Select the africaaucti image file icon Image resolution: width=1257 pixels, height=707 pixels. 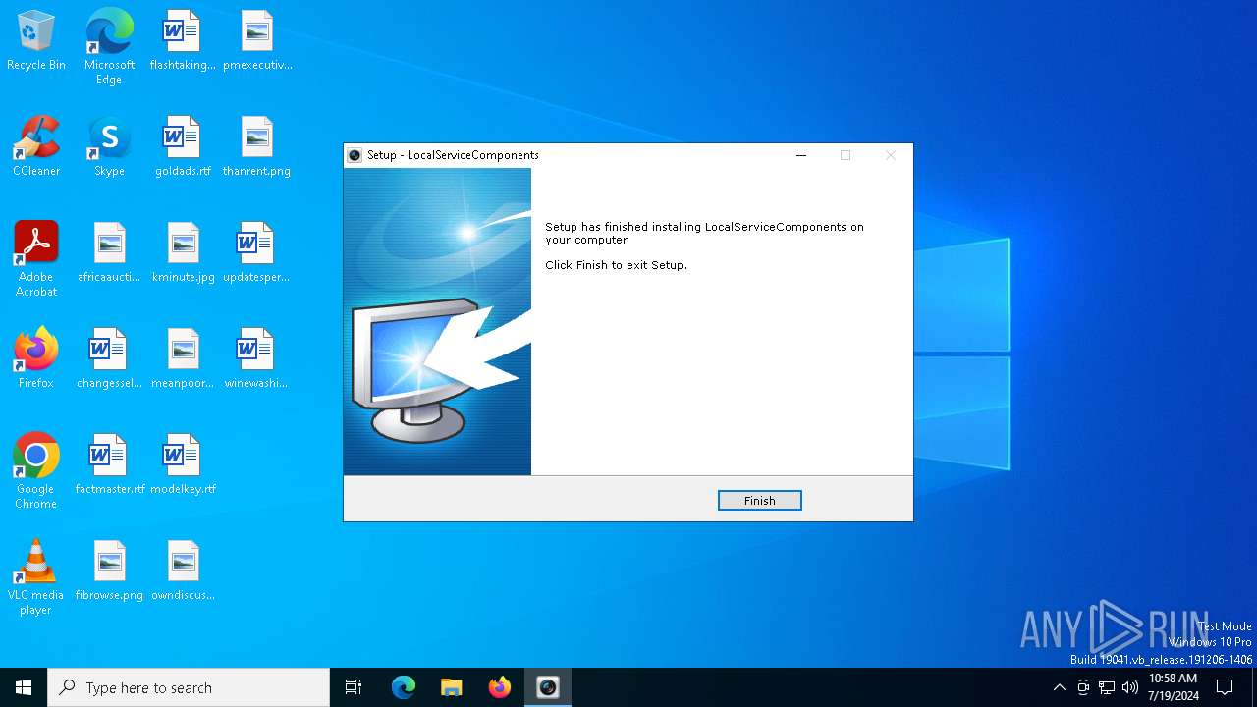[x=109, y=253]
